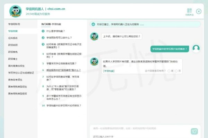Click 这个回答是否有用 prompt text
This screenshot has width=208, height=138.
coord(155,71)
